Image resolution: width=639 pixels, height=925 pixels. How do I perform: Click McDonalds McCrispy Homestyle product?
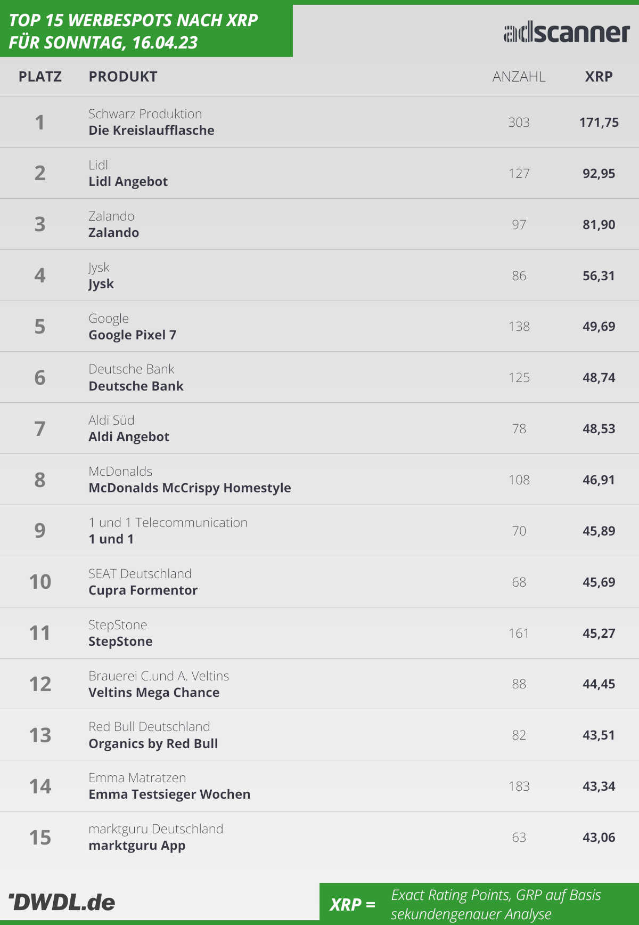[x=190, y=488]
